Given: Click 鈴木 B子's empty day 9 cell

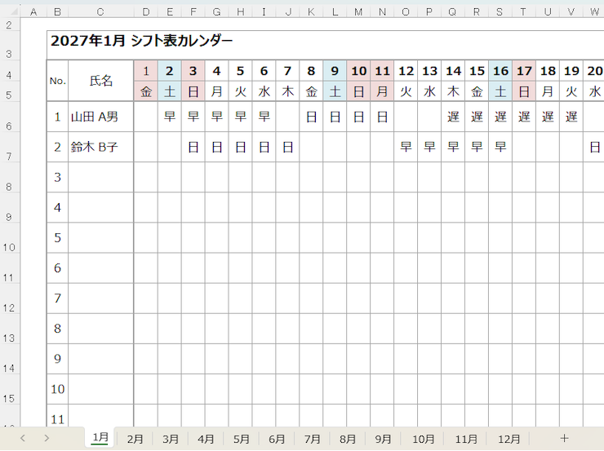Looking at the screenshot, I should point(335,147).
